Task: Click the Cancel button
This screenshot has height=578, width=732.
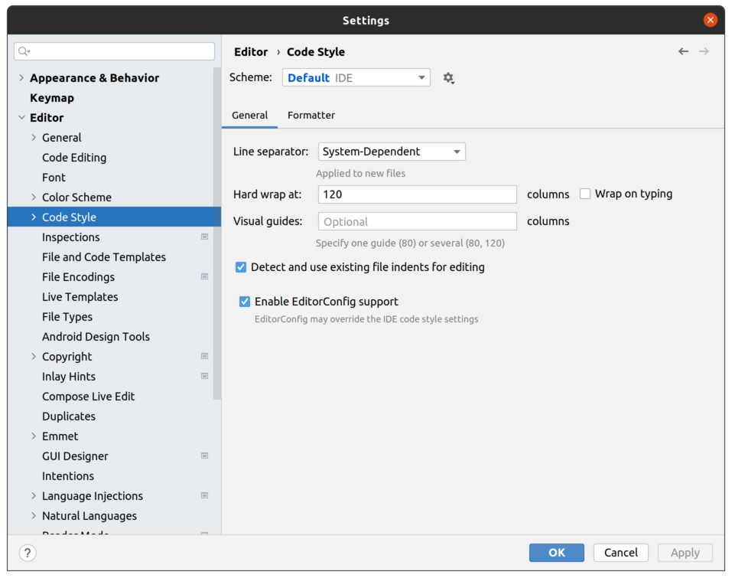Action: pyautogui.click(x=620, y=552)
